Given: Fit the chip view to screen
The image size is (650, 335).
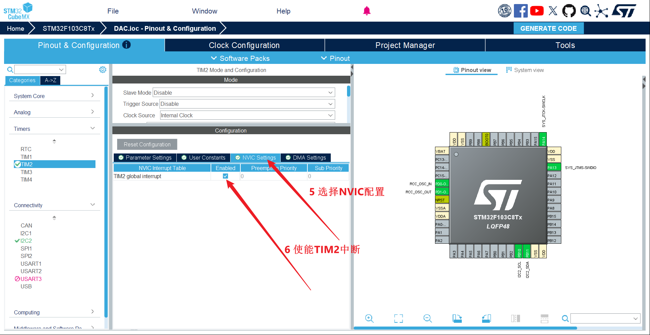Looking at the screenshot, I should pos(398,318).
